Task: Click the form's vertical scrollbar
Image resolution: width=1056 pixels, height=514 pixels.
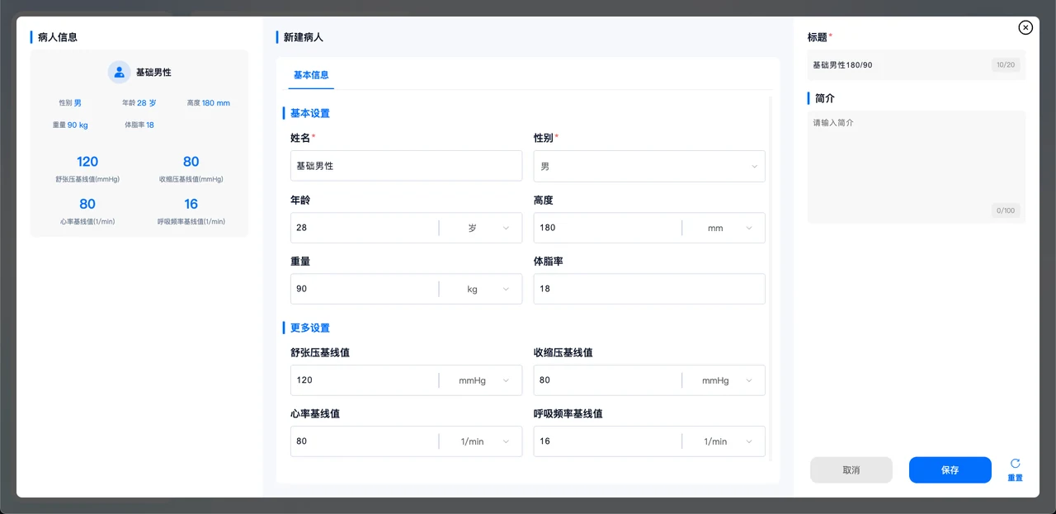Action: tap(771, 278)
